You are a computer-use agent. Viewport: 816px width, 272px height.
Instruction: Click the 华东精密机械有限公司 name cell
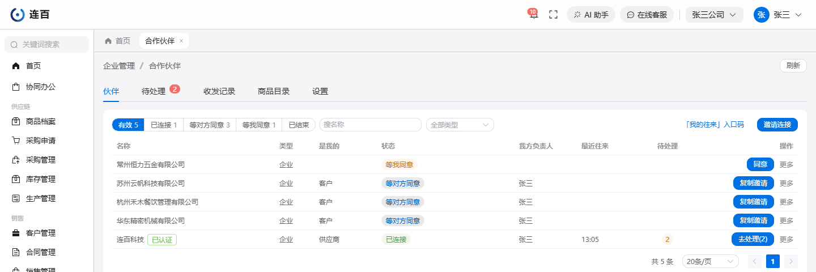(151, 221)
